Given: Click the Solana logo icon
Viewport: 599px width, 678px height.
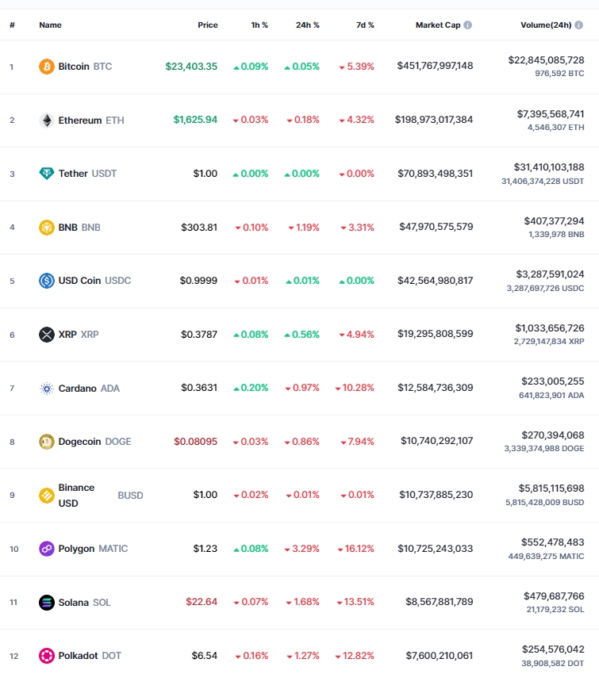Looking at the screenshot, I should coord(47,603).
